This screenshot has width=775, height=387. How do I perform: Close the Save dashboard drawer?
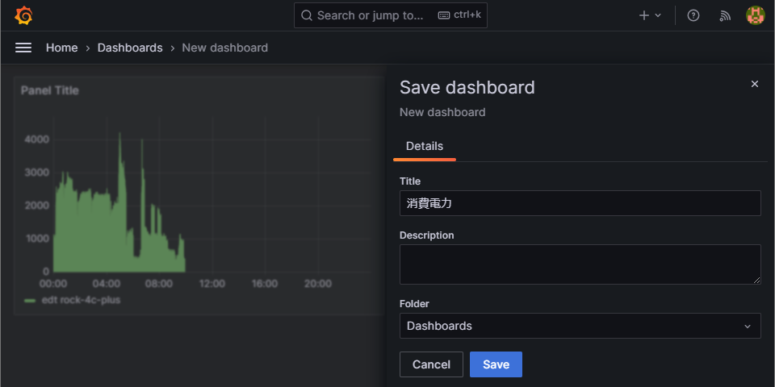(x=754, y=84)
